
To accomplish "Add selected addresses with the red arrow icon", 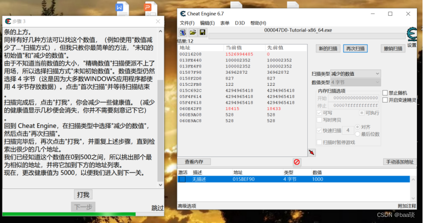I will pyautogui.click(x=311, y=152).
